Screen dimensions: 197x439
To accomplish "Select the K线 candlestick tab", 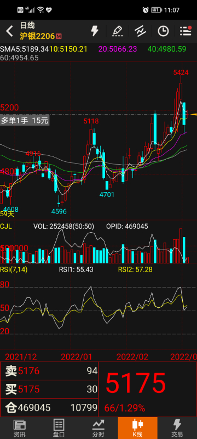I will pos(137,428).
